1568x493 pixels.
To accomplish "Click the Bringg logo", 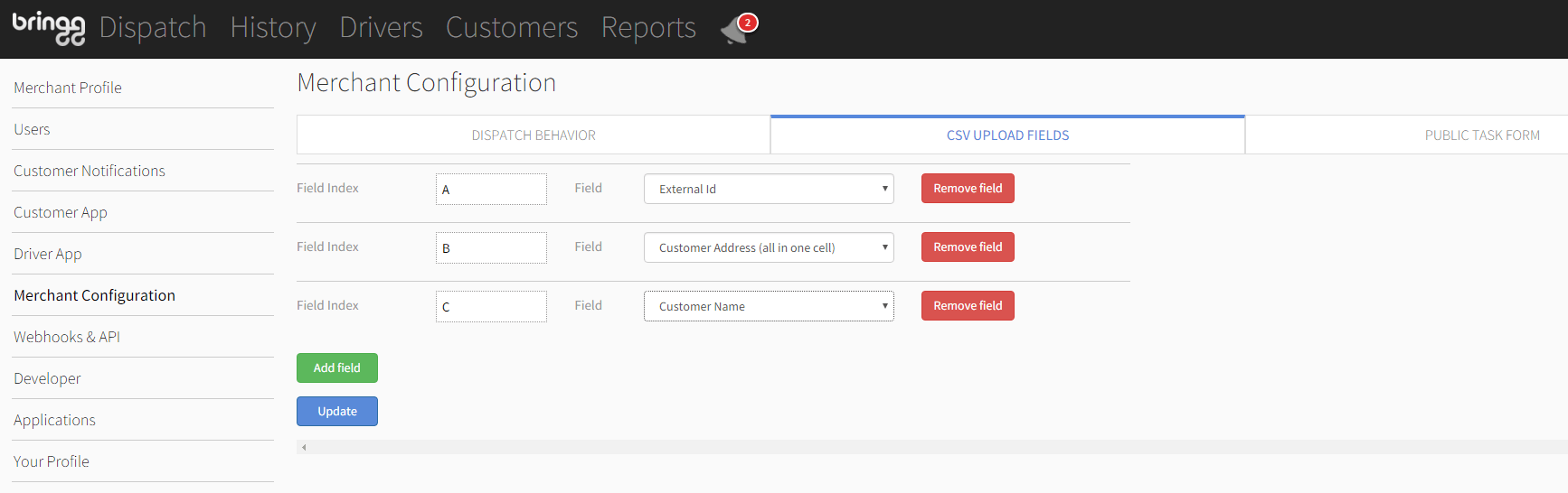I will pyautogui.click(x=49, y=28).
